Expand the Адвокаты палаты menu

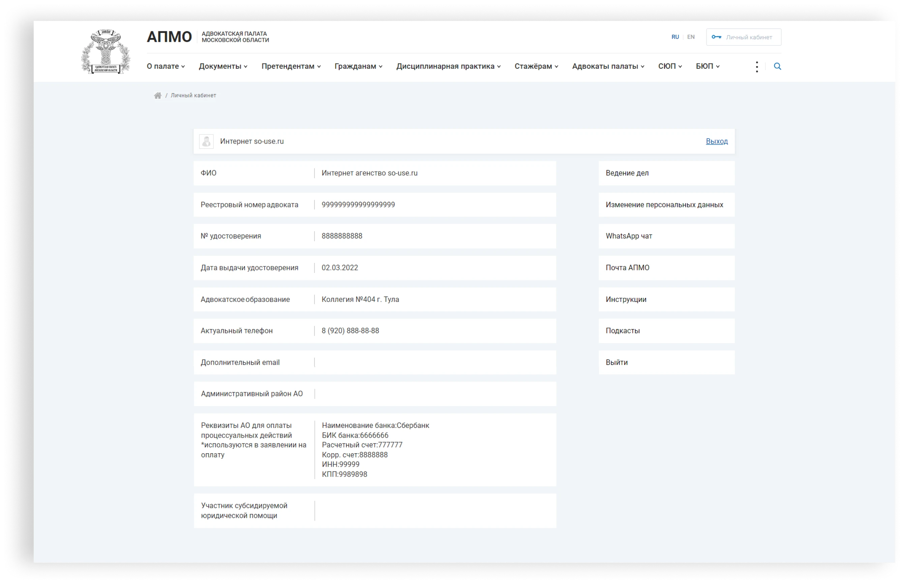pyautogui.click(x=608, y=66)
